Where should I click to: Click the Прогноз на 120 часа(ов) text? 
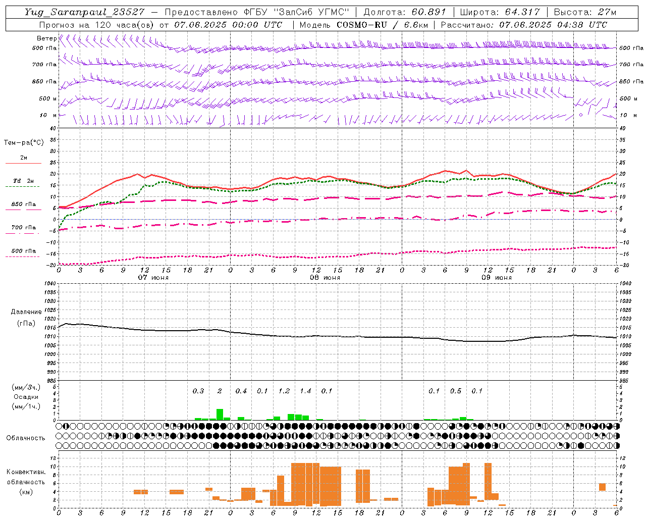[97, 25]
